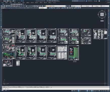Open the File menu
Screen dimensions: 110x92
coord(3,3)
